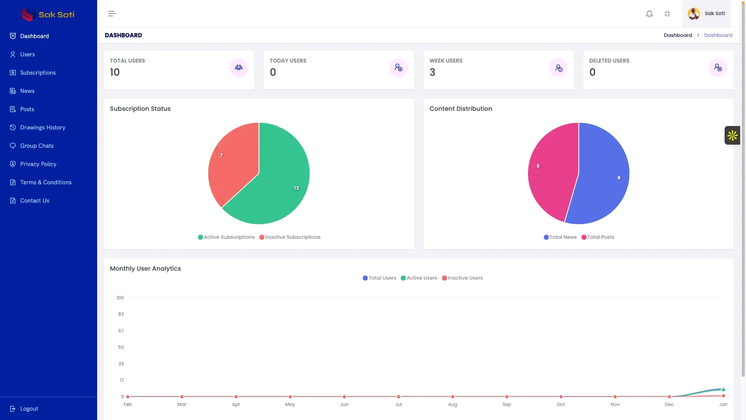Toggle Total Posts legend item
The width and height of the screenshot is (746, 420).
click(x=598, y=237)
